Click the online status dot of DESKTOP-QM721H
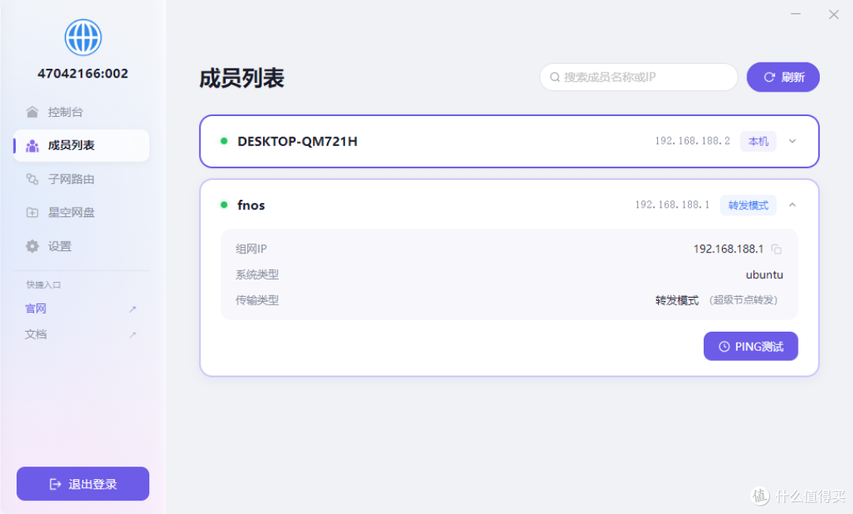 [224, 141]
